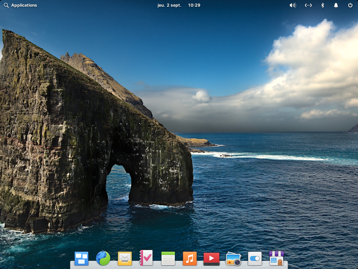Launch the AppCenter storefront icon
This screenshot has width=358, height=269.
[277, 258]
